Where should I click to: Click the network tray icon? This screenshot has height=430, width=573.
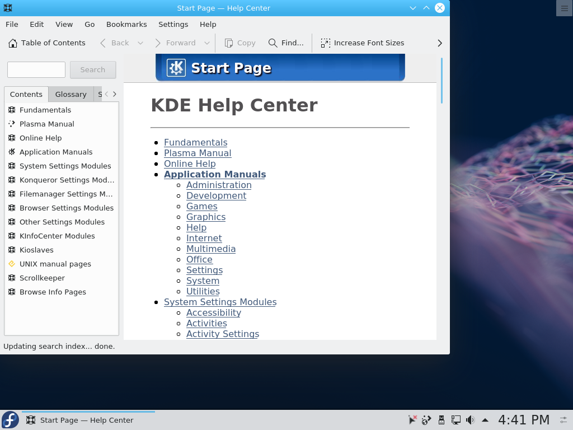(455, 420)
